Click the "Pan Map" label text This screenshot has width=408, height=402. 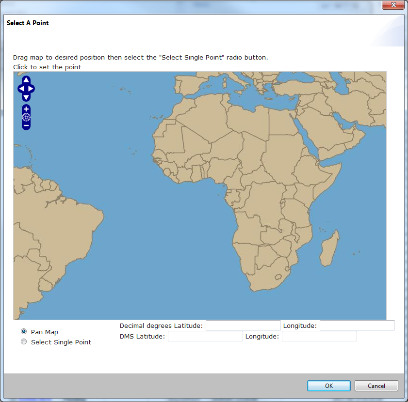pos(45,332)
